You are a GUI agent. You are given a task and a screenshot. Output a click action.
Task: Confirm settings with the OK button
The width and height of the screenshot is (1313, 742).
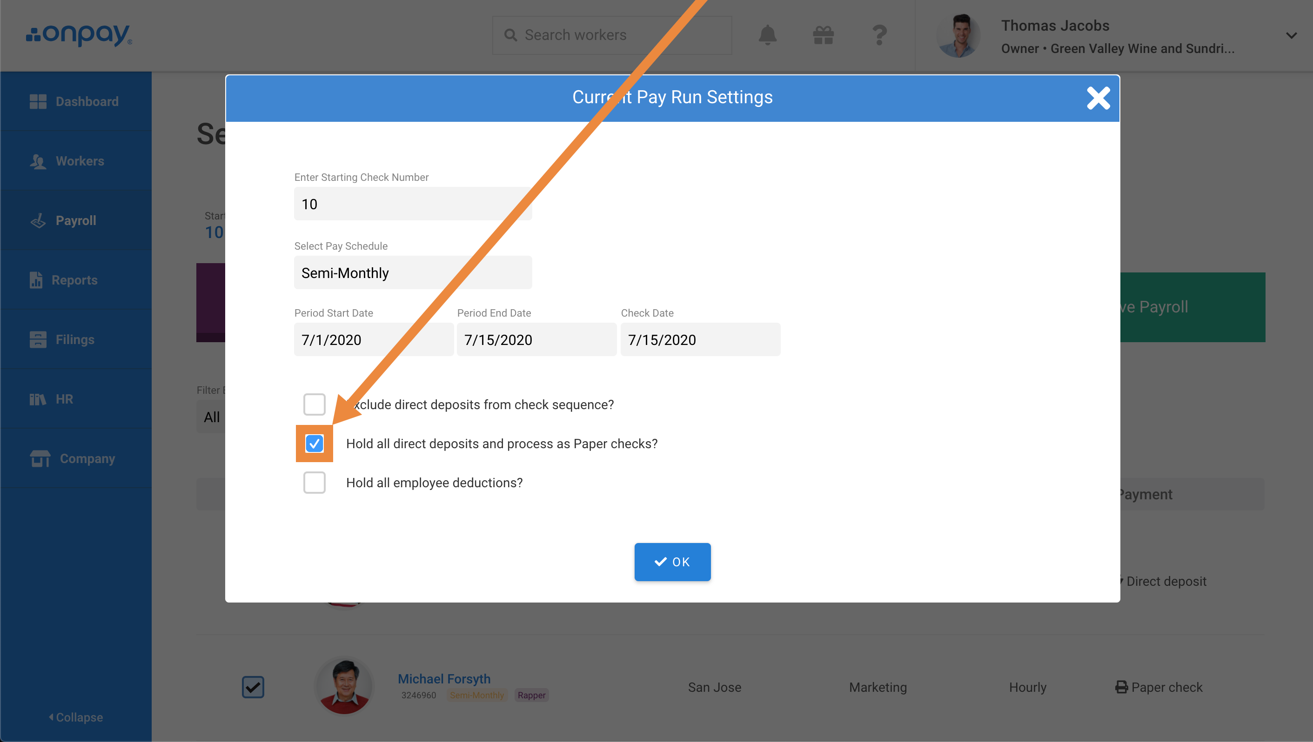pos(672,562)
